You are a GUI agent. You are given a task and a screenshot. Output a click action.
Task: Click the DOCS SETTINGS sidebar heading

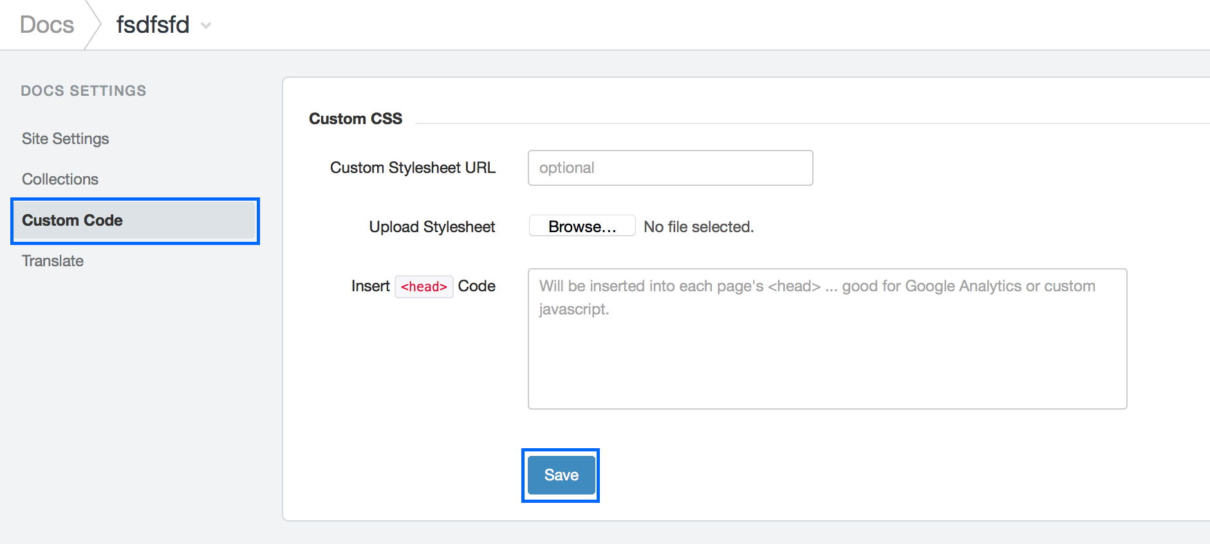coord(84,91)
